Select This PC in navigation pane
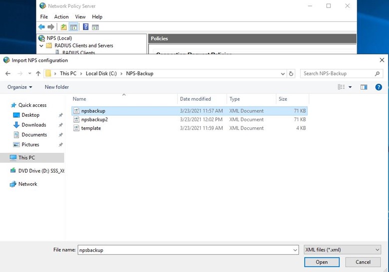The width and height of the screenshot is (389, 272). coord(32,158)
